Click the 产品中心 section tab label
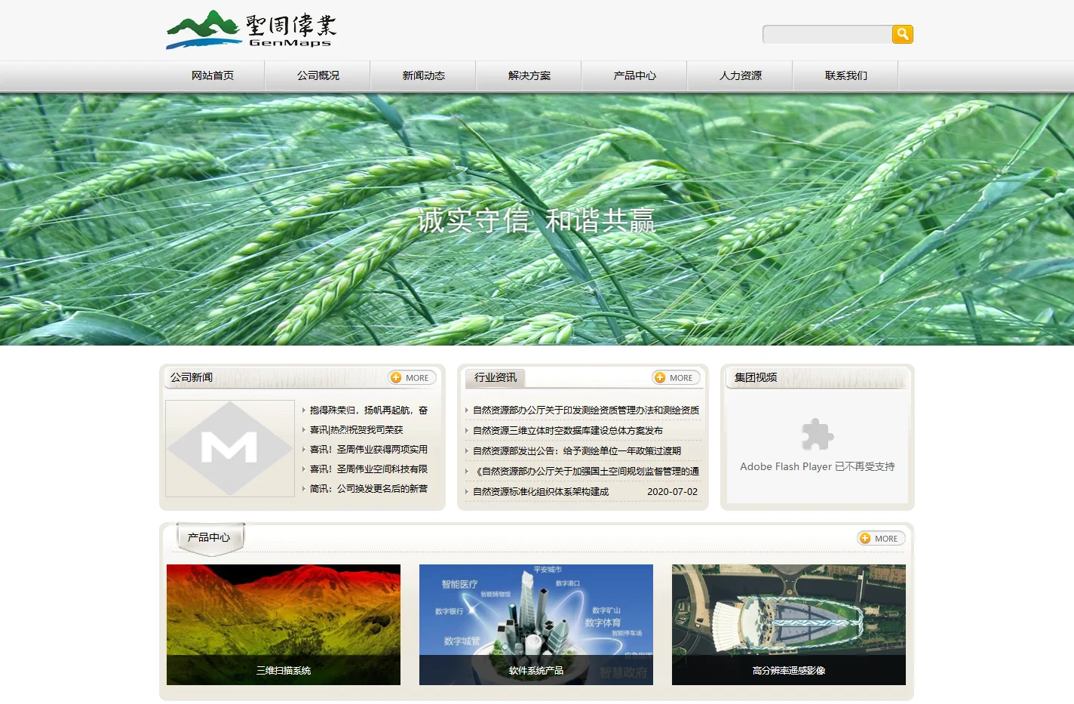 tap(209, 537)
